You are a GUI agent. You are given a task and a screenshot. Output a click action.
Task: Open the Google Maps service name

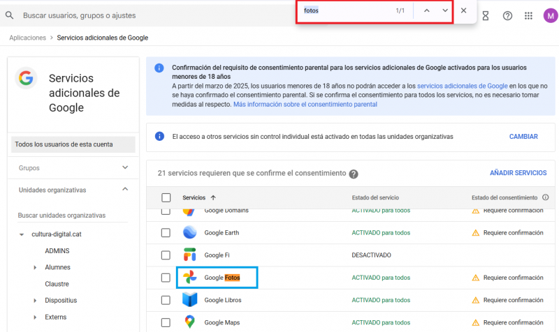point(222,322)
